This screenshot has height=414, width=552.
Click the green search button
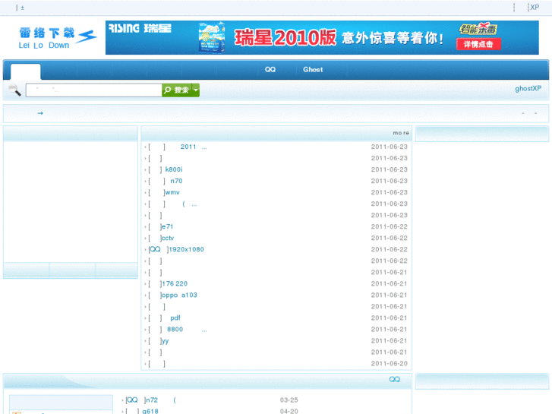tap(177, 90)
